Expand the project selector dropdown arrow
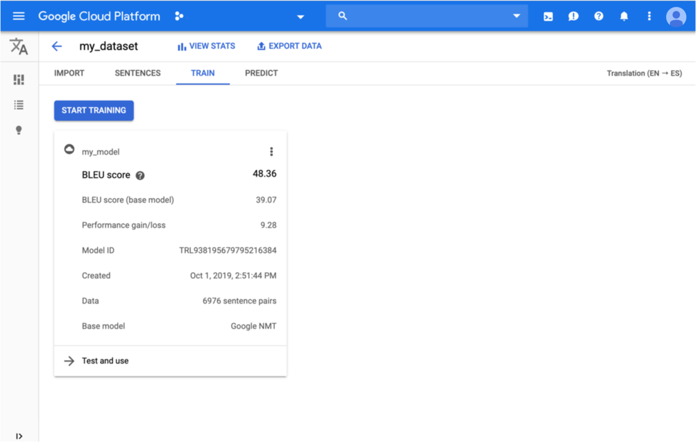 pos(301,16)
